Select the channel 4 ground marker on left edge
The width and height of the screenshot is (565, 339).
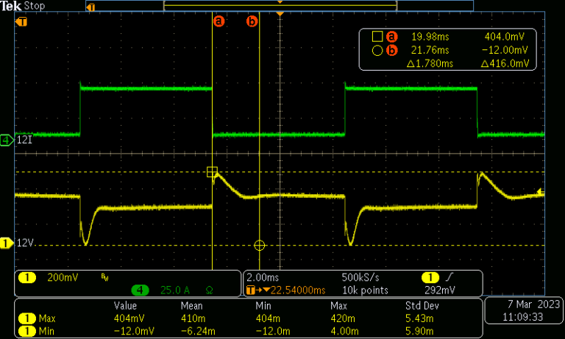tap(7, 139)
